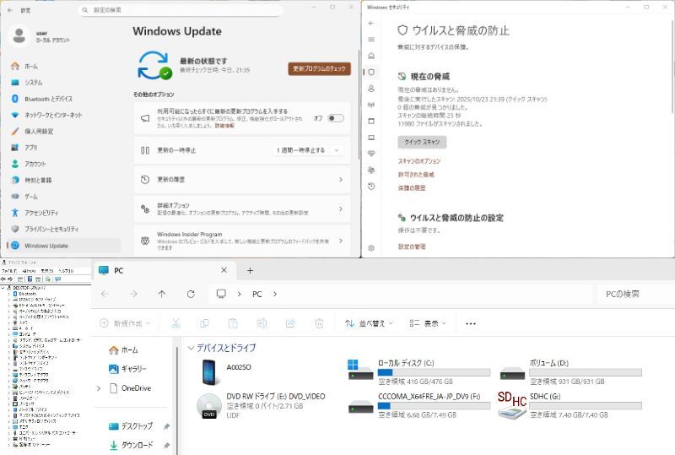The height and width of the screenshot is (455, 675).
Task: Click the Cut scissors icon in Explorer
Action: 175,323
